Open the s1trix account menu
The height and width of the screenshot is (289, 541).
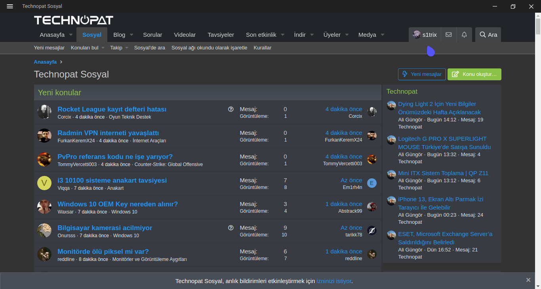tap(425, 34)
